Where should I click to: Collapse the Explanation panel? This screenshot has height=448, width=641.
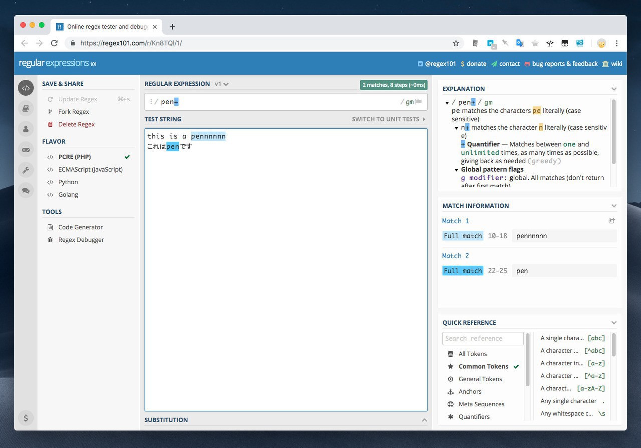coord(614,89)
